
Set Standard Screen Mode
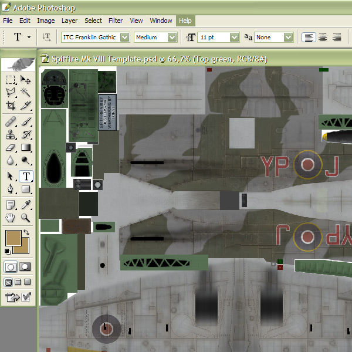click(x=8, y=282)
